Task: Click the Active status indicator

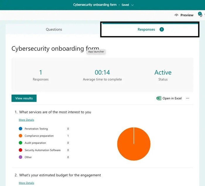Action: pos(163,72)
